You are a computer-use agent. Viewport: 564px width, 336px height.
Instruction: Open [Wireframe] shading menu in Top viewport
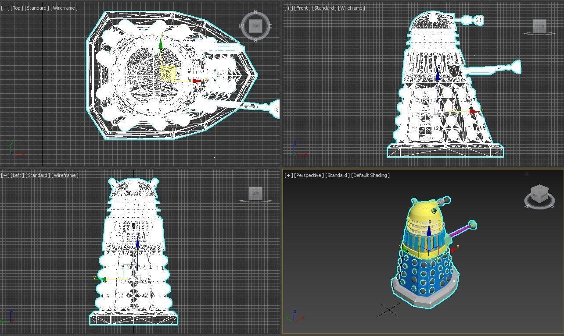point(65,8)
